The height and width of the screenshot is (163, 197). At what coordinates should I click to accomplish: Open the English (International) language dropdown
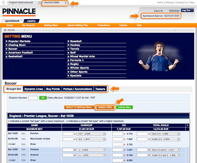24,3
